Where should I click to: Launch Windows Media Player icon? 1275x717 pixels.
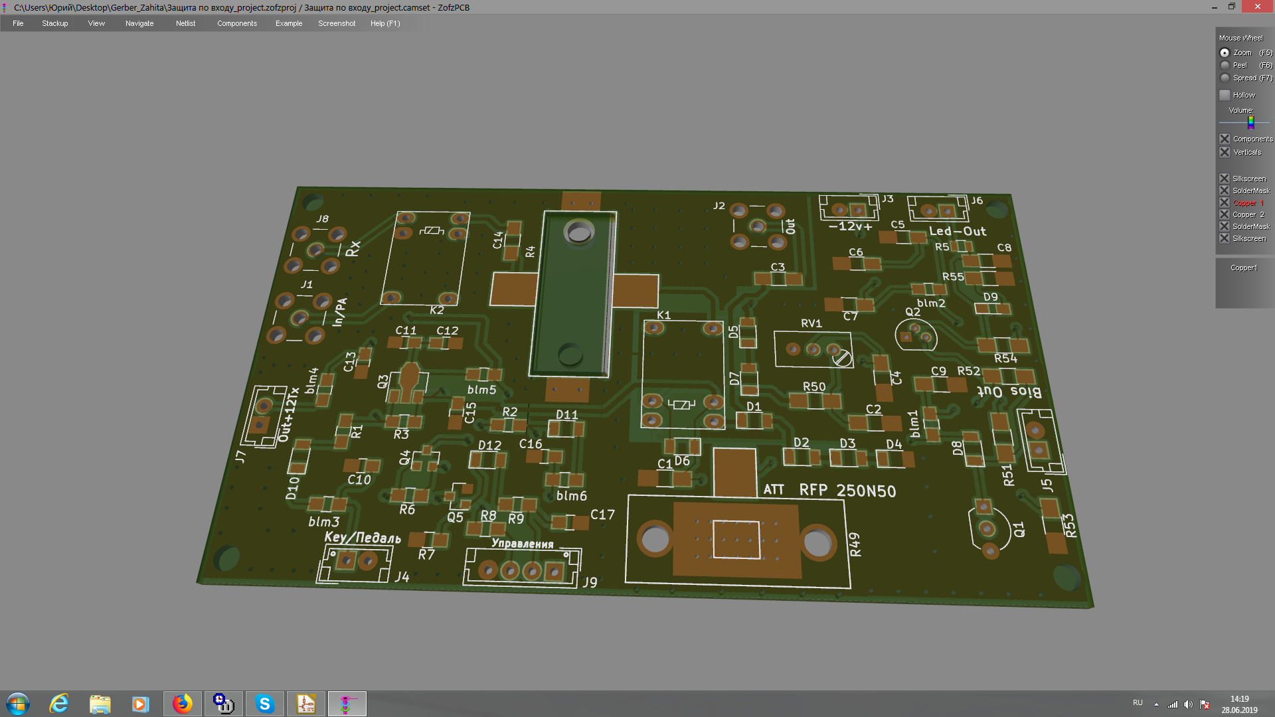pyautogui.click(x=140, y=704)
